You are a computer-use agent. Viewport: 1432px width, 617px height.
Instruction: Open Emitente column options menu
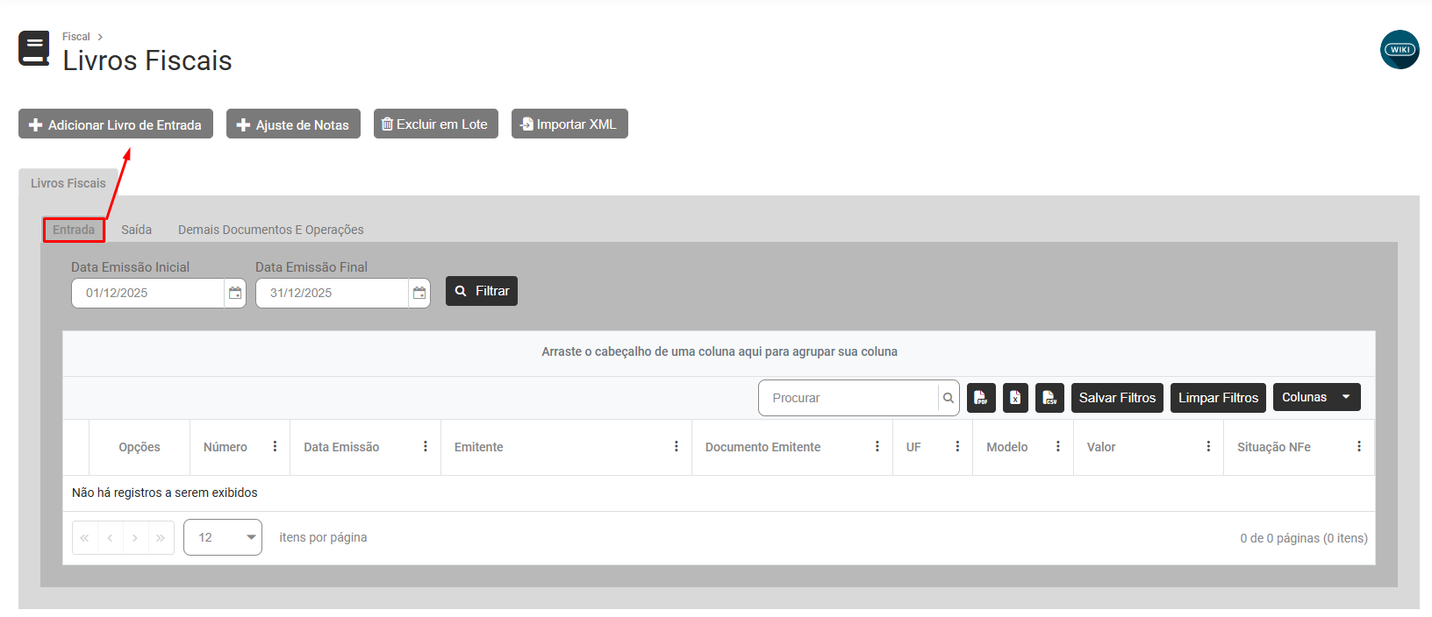[x=677, y=447]
